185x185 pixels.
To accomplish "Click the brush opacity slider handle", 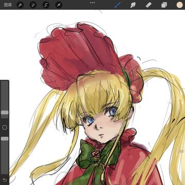I will point(5,139).
